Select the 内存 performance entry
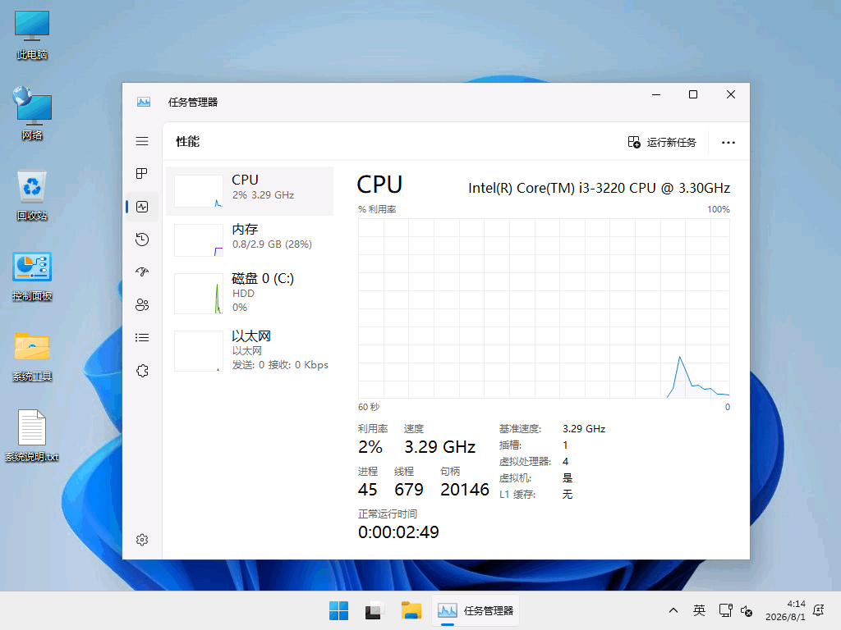Screen dimensions: 841x630 pos(250,240)
